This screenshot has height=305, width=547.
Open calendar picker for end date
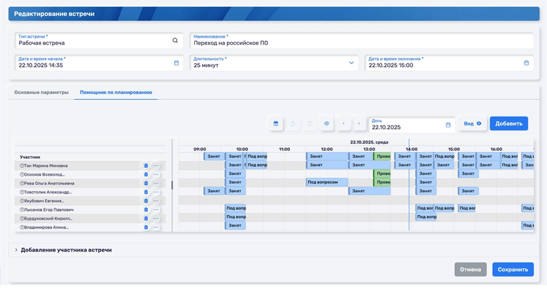[526, 63]
